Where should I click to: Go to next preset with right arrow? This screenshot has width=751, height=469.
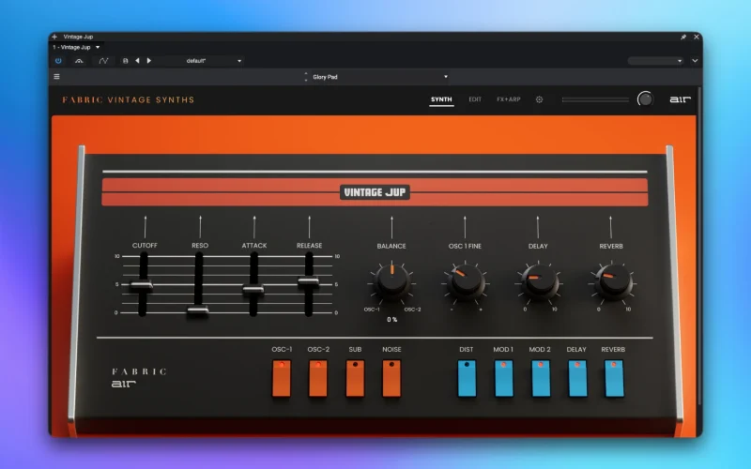coord(149,61)
